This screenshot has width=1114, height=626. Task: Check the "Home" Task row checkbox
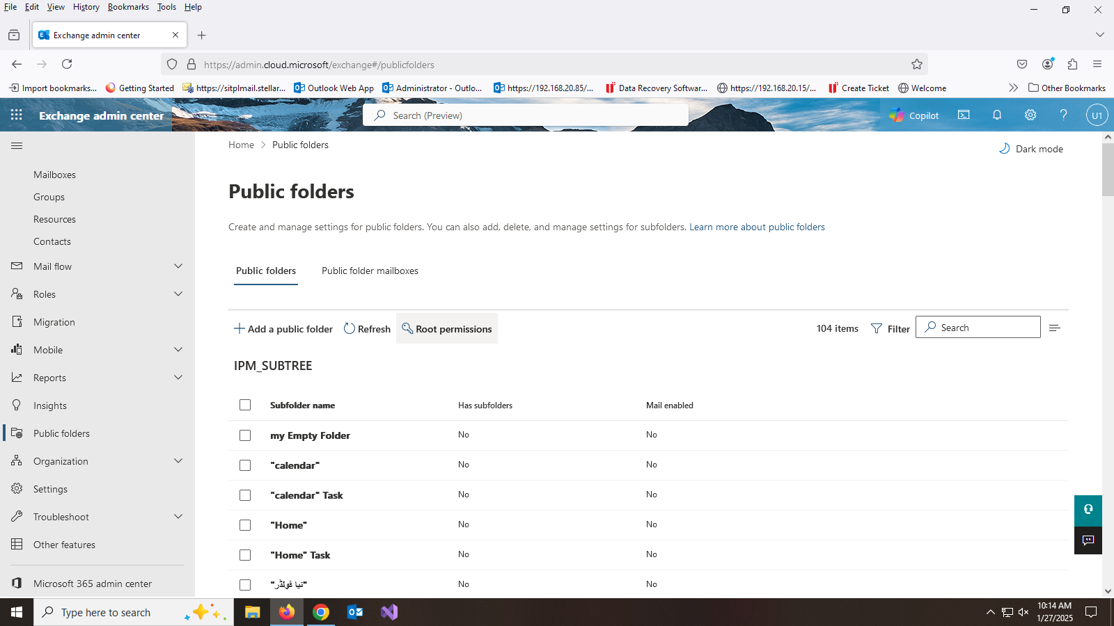(x=245, y=555)
